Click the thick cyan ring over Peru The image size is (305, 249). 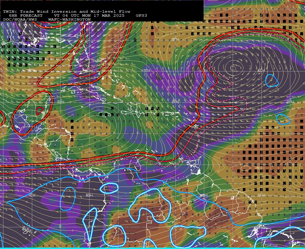114,236
